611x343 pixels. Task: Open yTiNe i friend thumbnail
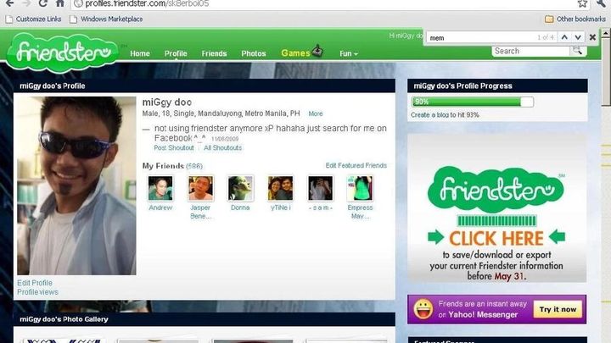tap(280, 188)
